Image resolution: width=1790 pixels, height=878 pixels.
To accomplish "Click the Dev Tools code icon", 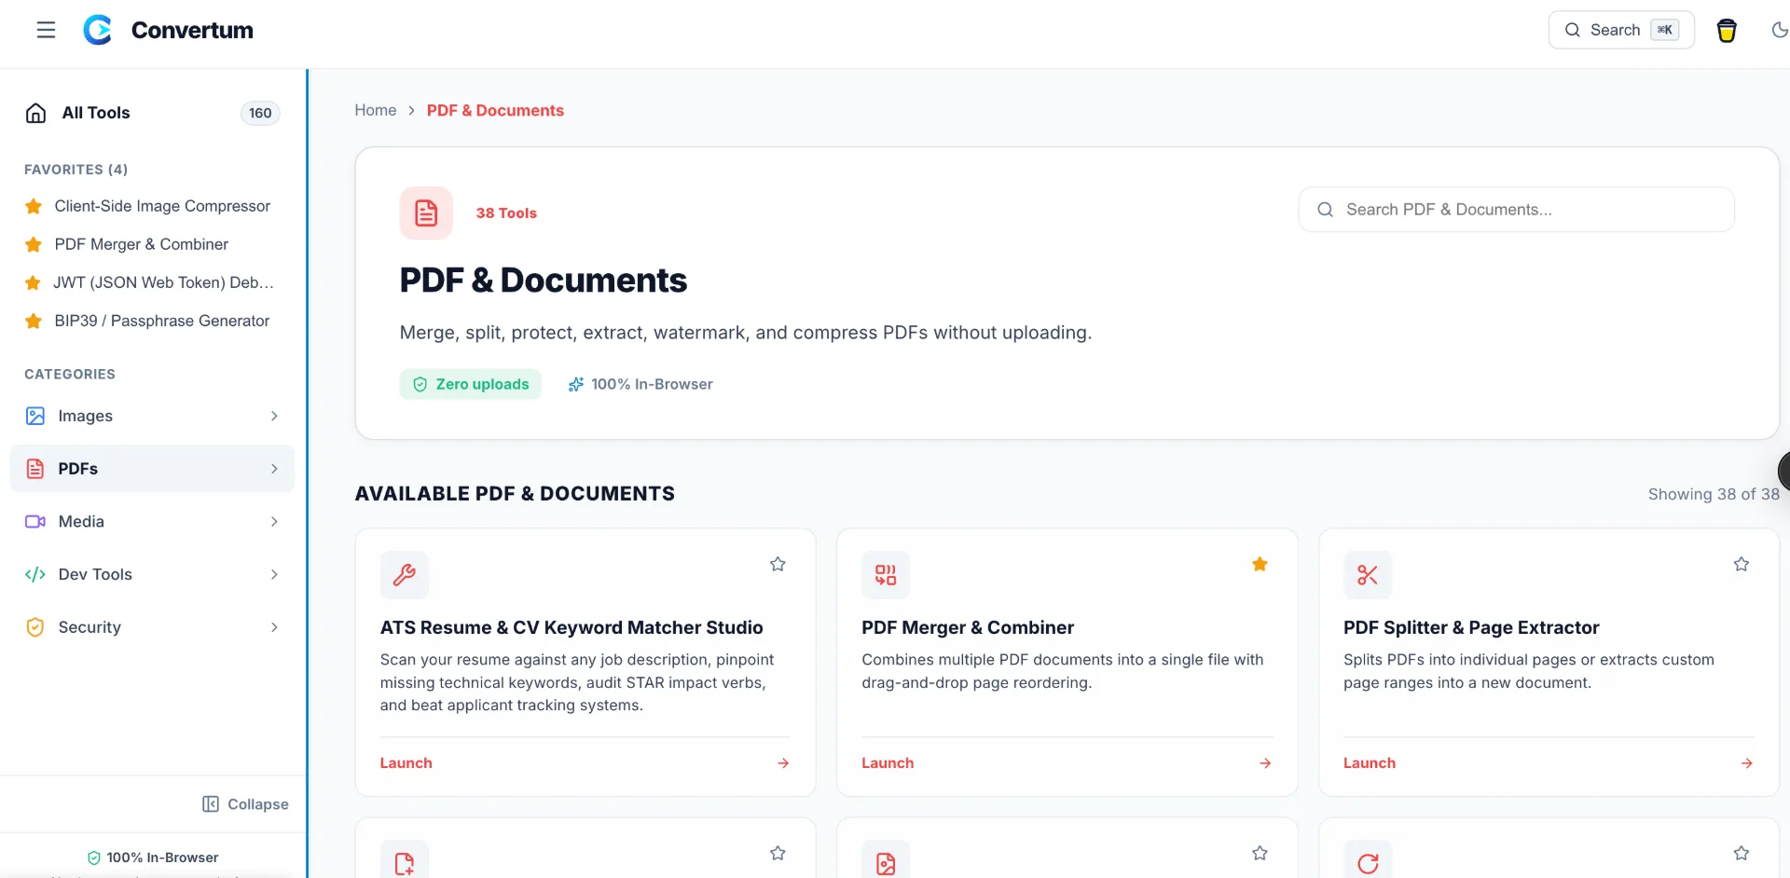I will tap(35, 574).
